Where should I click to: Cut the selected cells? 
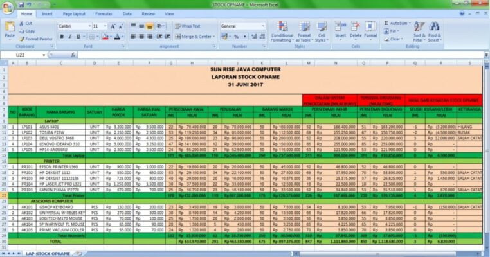pyautogui.click(x=26, y=23)
